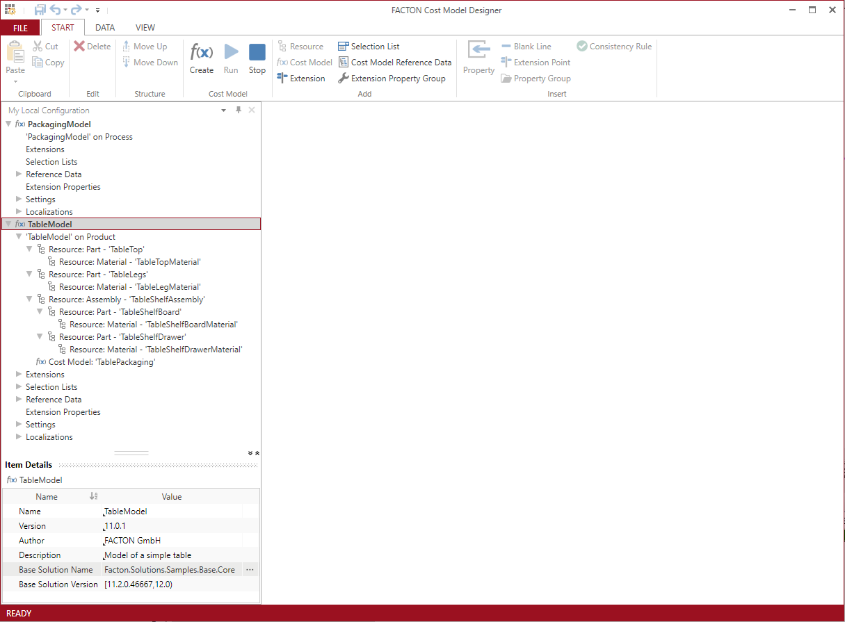
Task: Expand Reference Data under PackagingModel
Action: point(19,174)
